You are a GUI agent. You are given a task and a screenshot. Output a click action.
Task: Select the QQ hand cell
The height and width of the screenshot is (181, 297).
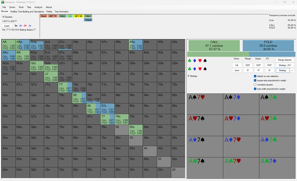pyautogui.click(x=37, y=66)
